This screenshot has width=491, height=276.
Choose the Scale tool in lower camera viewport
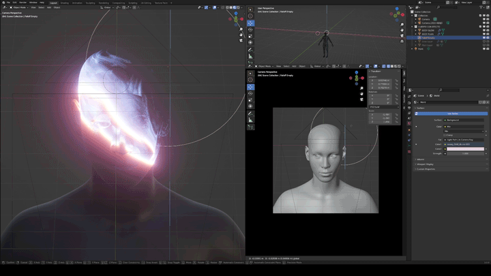pyautogui.click(x=250, y=99)
